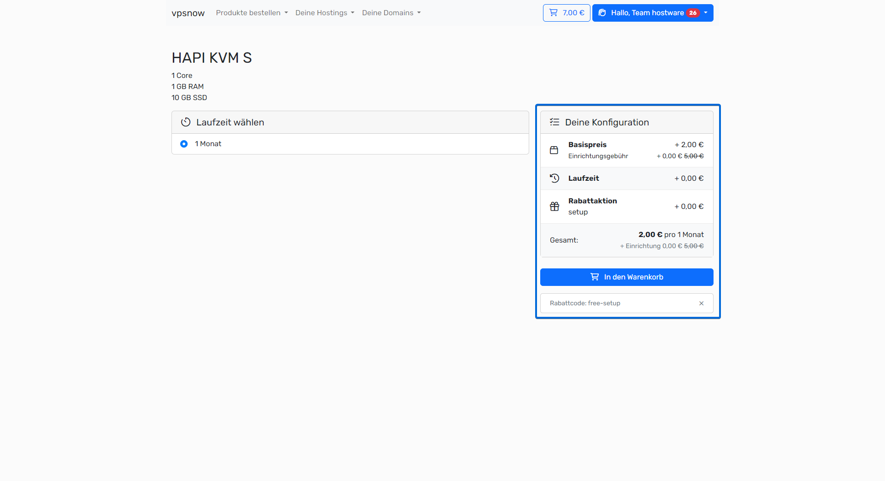Click the gift icon beside Rabattaktion
Viewport: 885px width, 481px height.
click(x=555, y=207)
